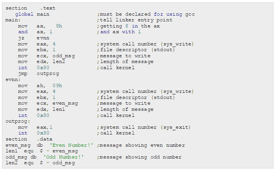The width and height of the screenshot is (275, 170).
Task: Click the 'global main' declaration
Action: point(32,14)
